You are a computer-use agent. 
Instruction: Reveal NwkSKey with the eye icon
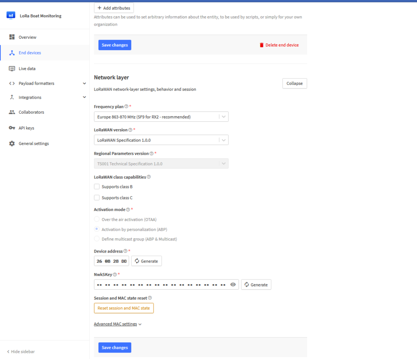tap(233, 285)
